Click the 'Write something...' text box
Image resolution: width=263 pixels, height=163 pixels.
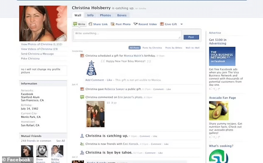(127, 35)
